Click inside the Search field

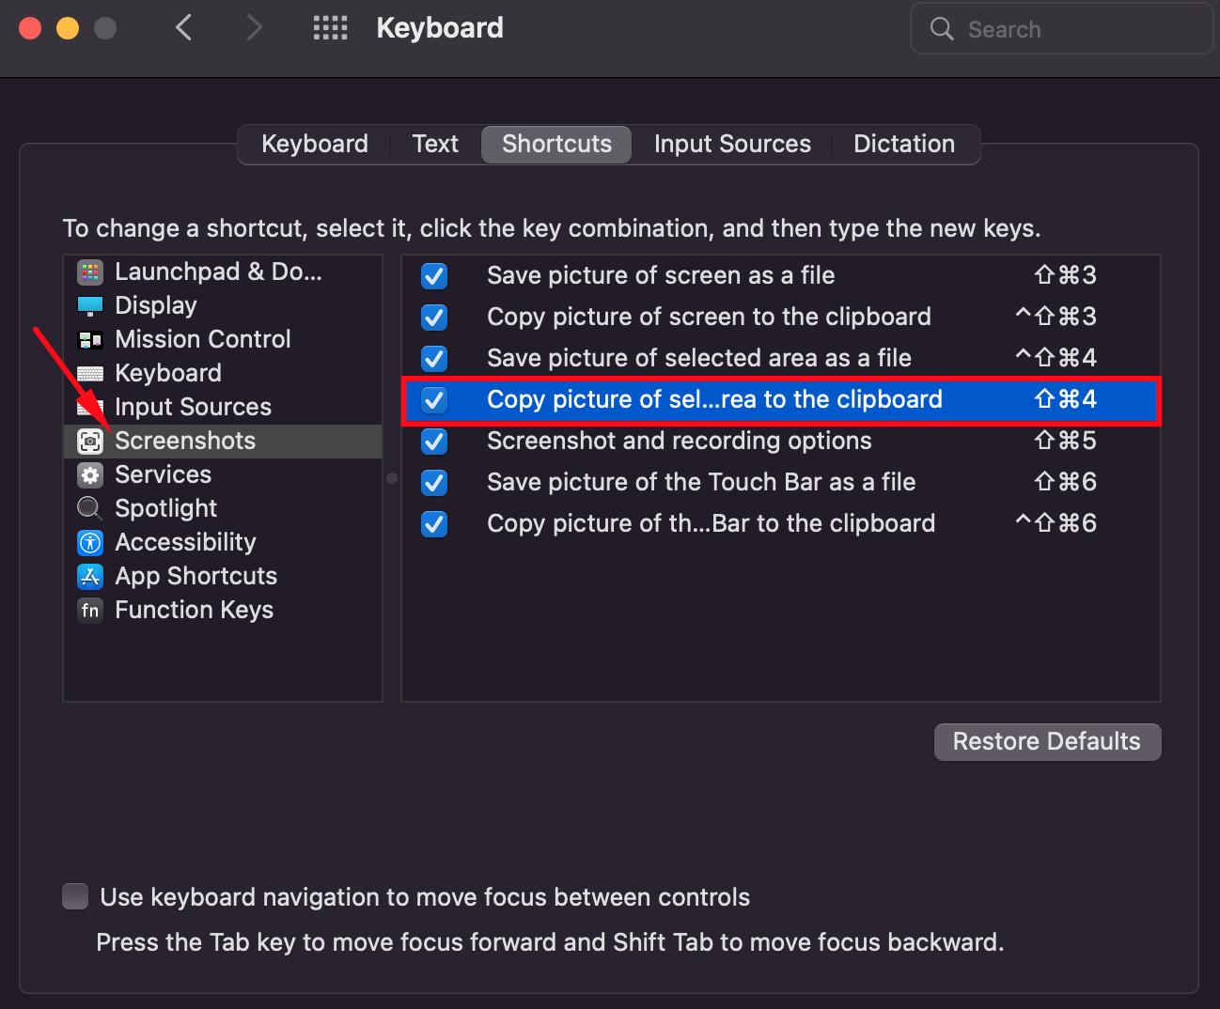tap(1060, 28)
